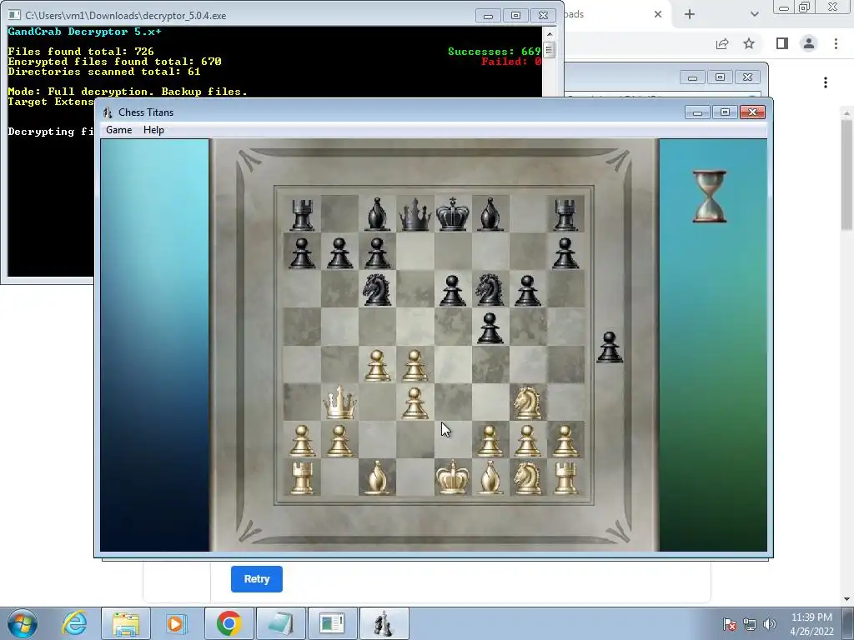
Task: Select the white knight on g1
Action: point(527,477)
